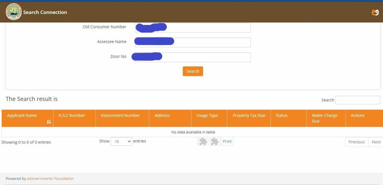Screen dimensions: 383x185
Task: Sort results by Usage Type column
Action: (x=207, y=116)
